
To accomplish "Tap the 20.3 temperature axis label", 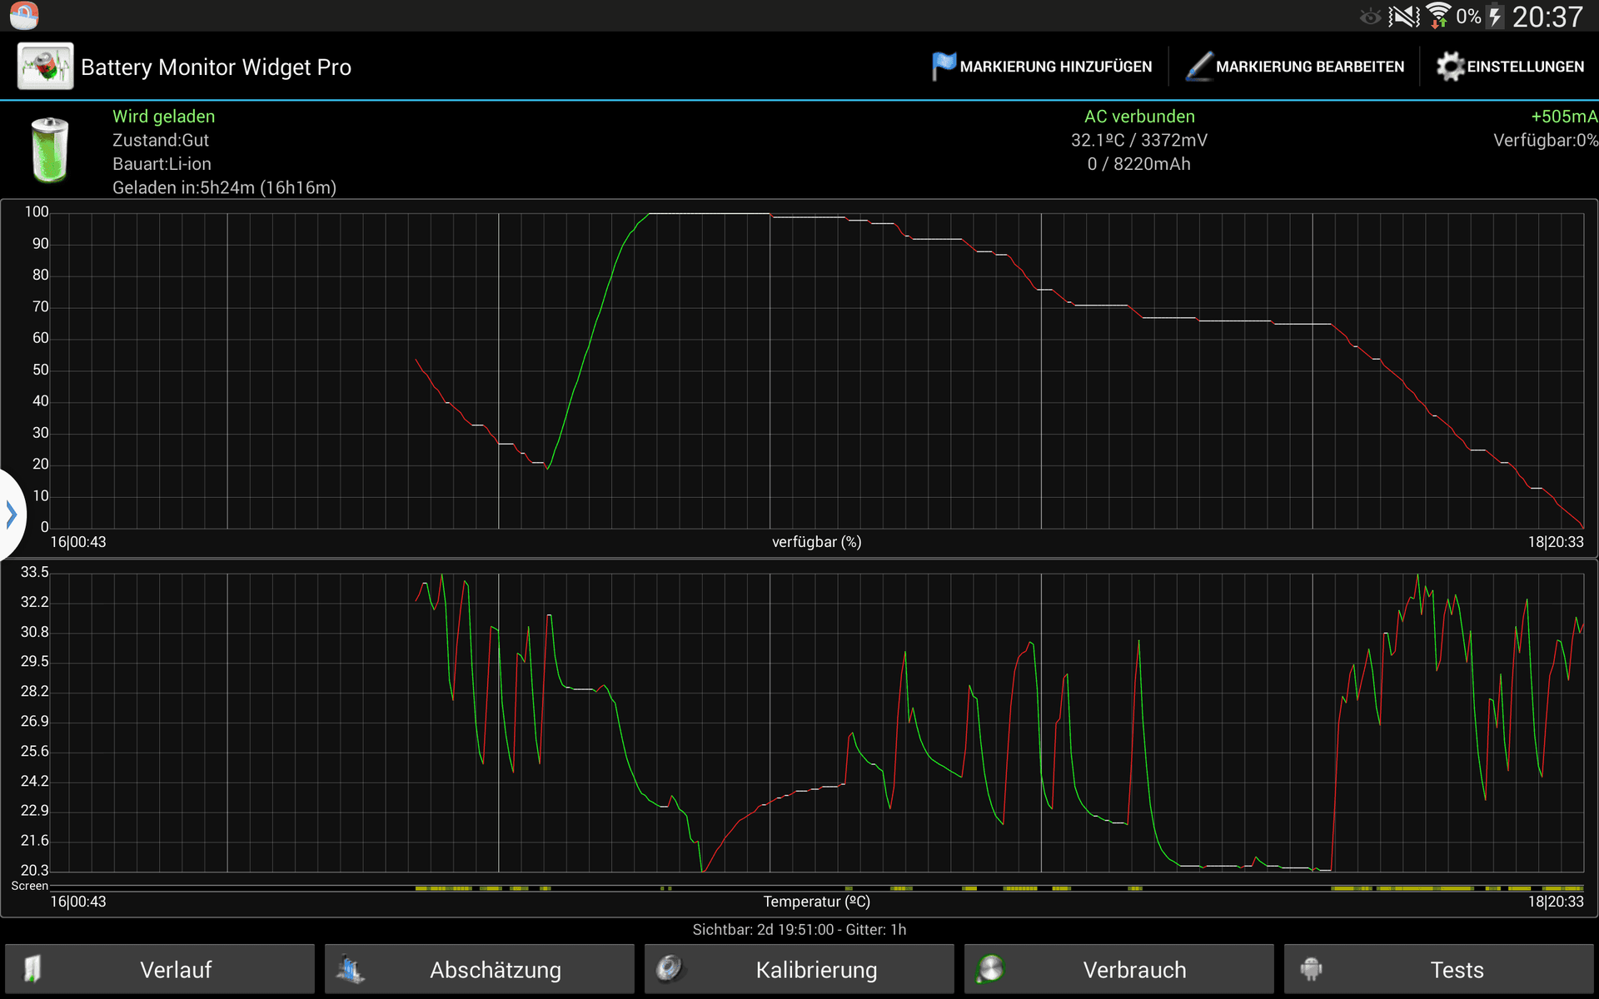I will click(35, 870).
